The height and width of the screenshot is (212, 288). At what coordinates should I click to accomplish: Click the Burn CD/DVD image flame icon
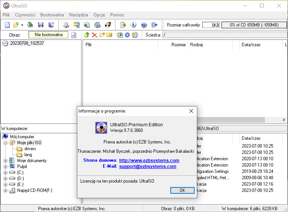(x=108, y=25)
